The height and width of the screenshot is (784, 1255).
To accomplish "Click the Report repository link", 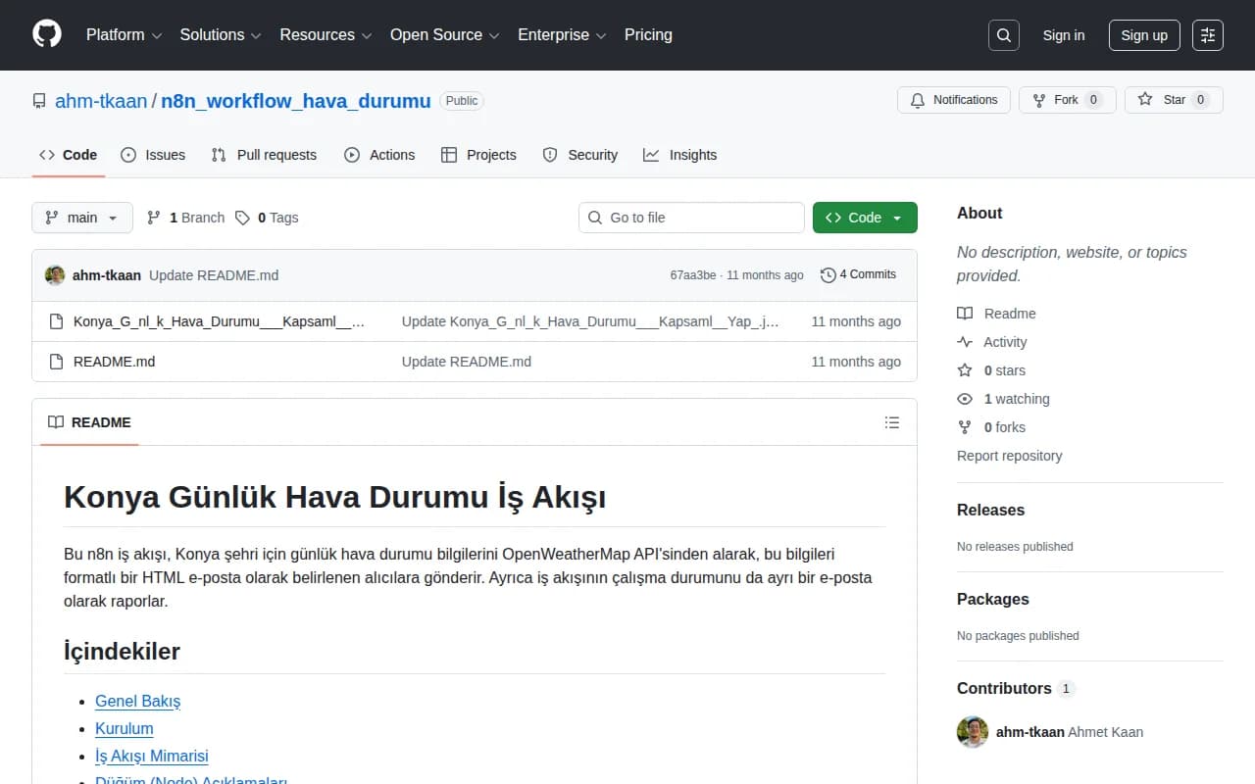I will (1009, 455).
